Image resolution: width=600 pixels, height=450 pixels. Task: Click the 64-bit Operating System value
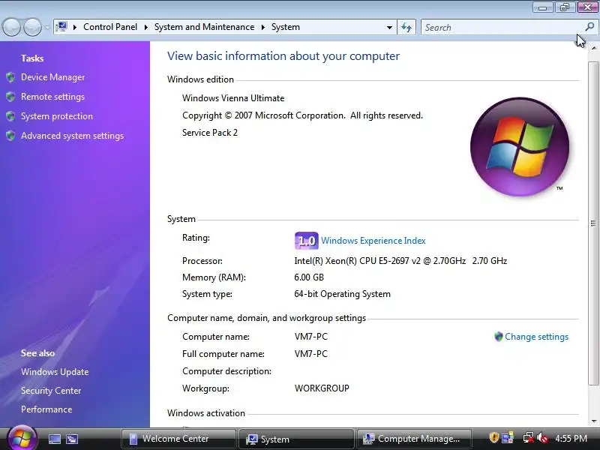pyautogui.click(x=343, y=294)
